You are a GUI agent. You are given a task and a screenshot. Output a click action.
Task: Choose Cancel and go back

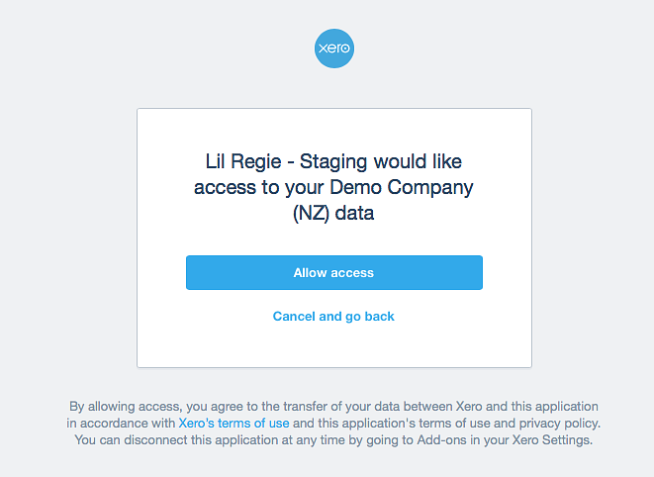[x=333, y=317]
